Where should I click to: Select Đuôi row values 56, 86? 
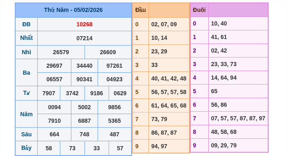coord(219,105)
